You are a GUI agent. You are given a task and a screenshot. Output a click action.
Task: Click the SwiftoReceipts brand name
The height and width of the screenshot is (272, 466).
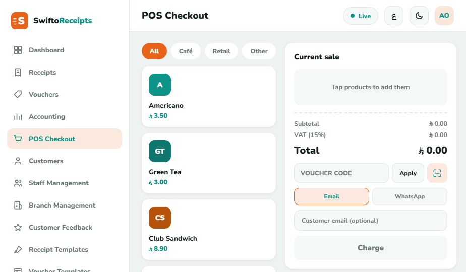(63, 21)
